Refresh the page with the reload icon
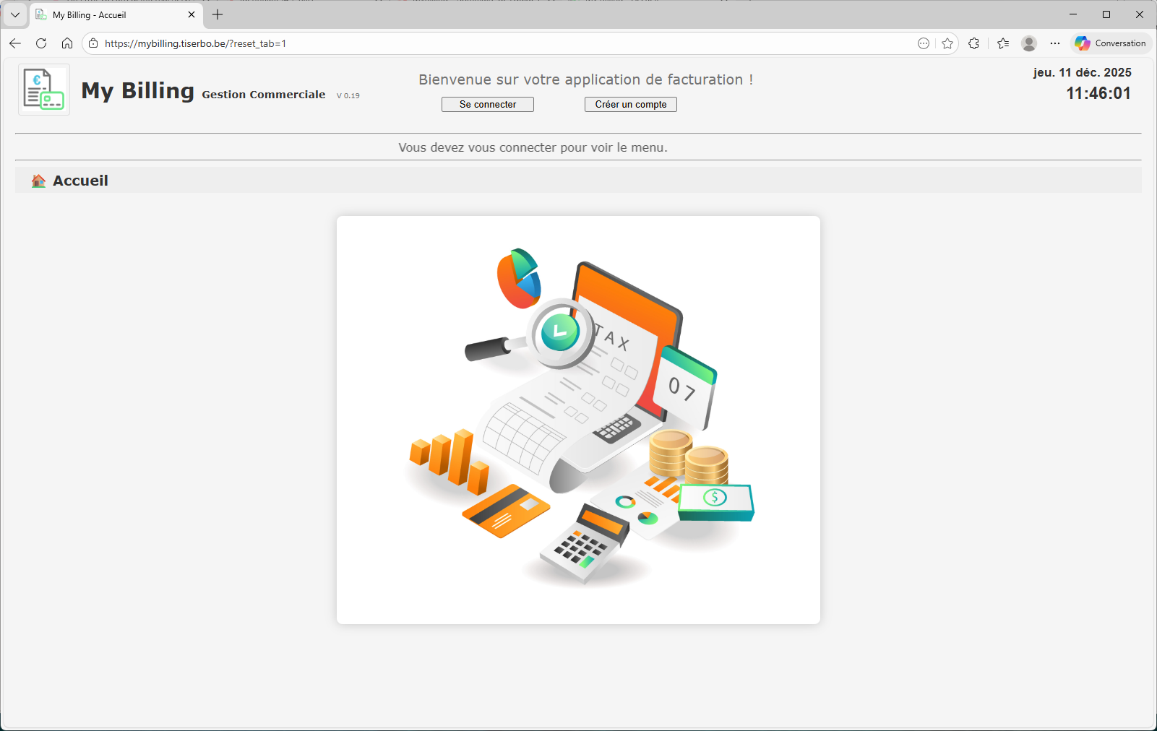The width and height of the screenshot is (1157, 731). (41, 43)
